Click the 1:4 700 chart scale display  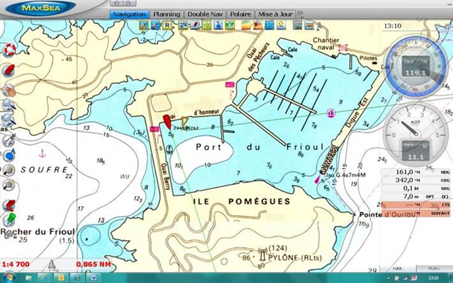[16, 264]
